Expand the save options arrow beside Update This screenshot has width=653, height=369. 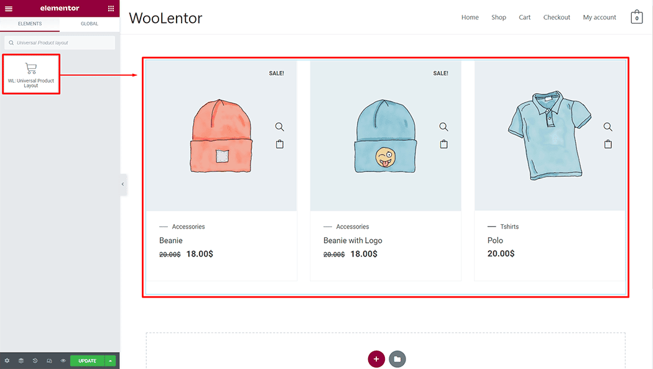click(110, 361)
